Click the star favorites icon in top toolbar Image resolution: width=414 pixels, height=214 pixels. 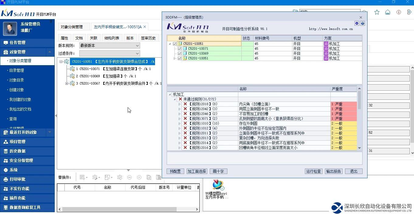(377, 12)
